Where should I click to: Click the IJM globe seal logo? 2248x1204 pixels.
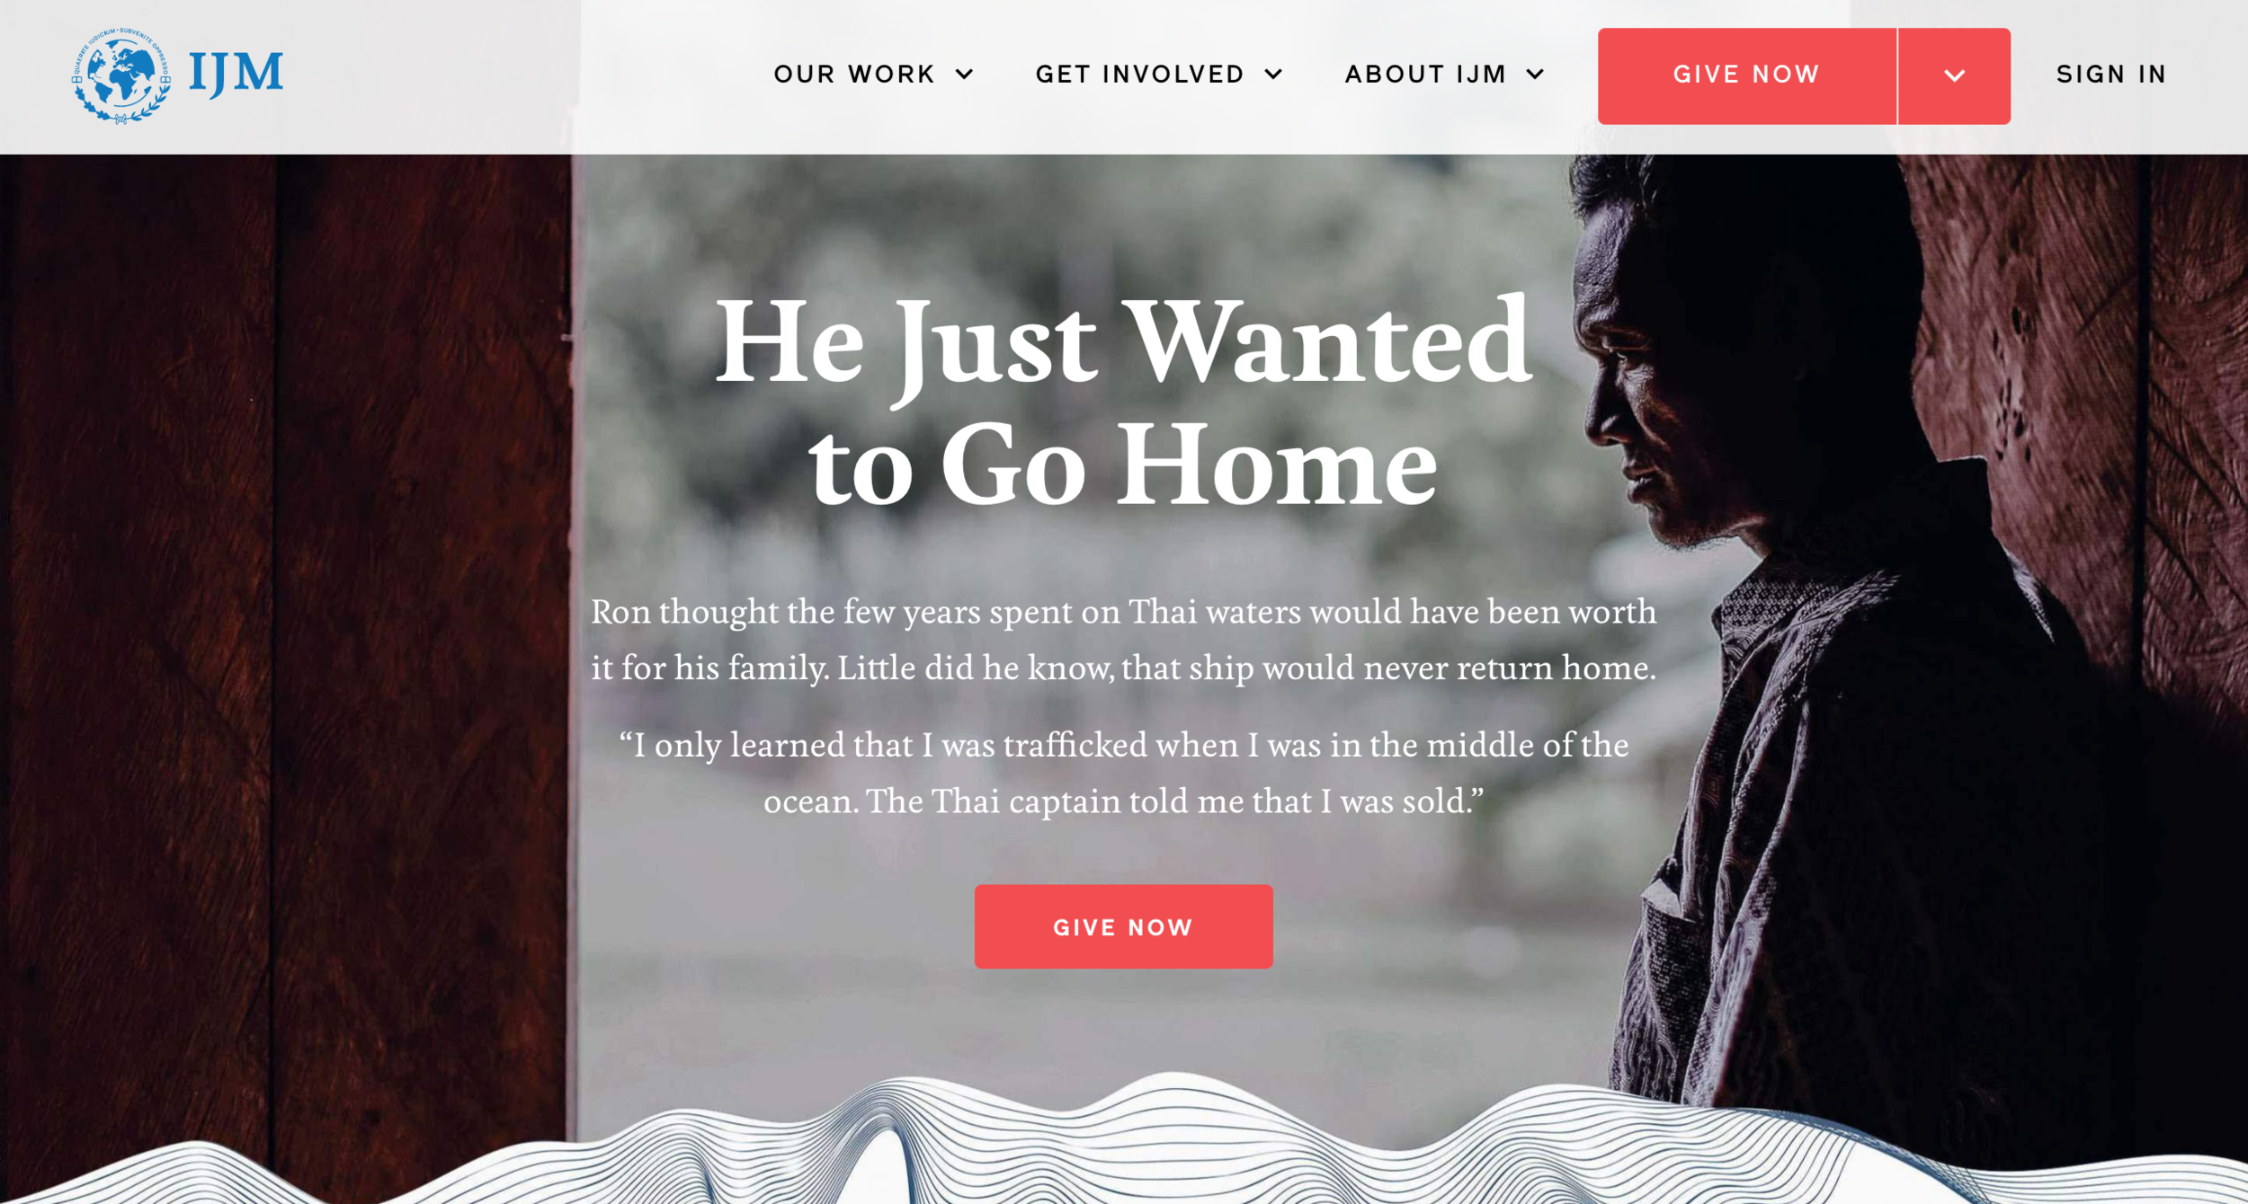pos(121,75)
